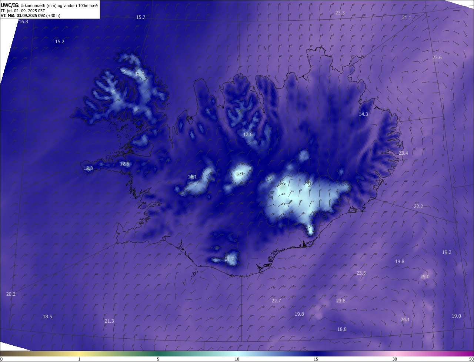Viewport: 474px width, 362px height.
Task: Click the 'UWC/IG: Úrkomumætti (mm)' title line
Action: tap(49, 5)
